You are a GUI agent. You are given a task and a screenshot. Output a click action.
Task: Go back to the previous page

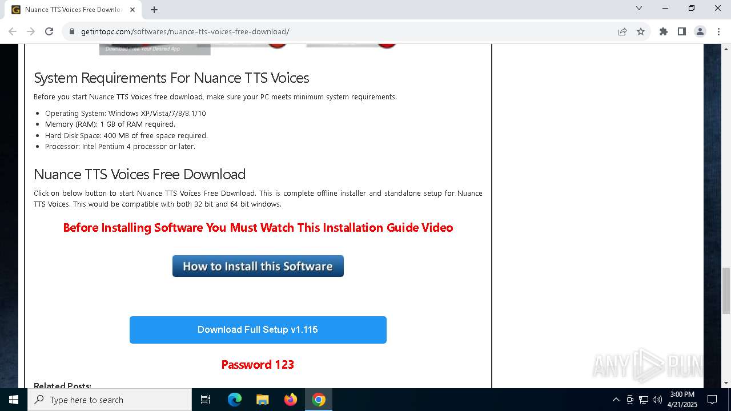(13, 31)
